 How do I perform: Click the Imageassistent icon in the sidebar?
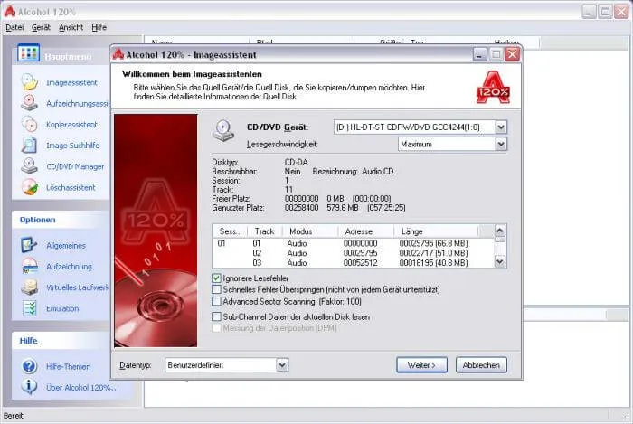coord(30,82)
